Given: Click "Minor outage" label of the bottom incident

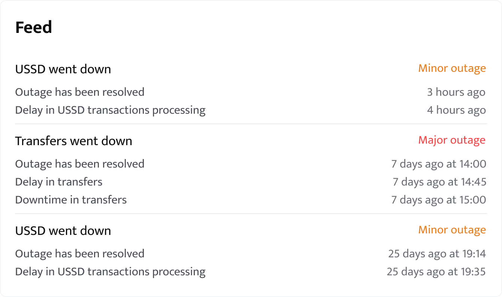Looking at the screenshot, I should pyautogui.click(x=452, y=230).
